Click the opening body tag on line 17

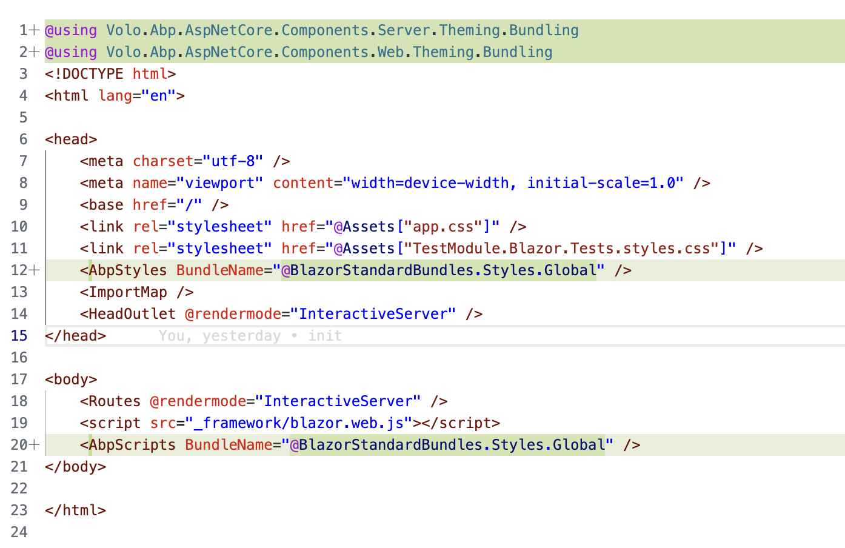(x=71, y=379)
